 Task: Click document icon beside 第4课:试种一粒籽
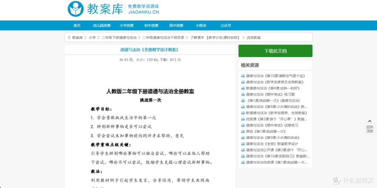click(x=243, y=88)
